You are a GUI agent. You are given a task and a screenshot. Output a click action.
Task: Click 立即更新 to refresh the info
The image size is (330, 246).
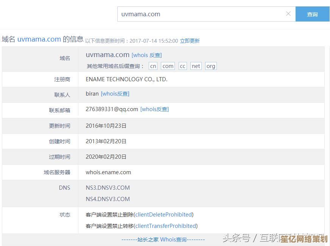coord(190,41)
